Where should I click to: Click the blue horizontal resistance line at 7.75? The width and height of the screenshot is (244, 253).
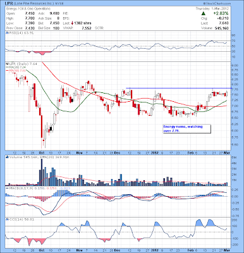179,88
